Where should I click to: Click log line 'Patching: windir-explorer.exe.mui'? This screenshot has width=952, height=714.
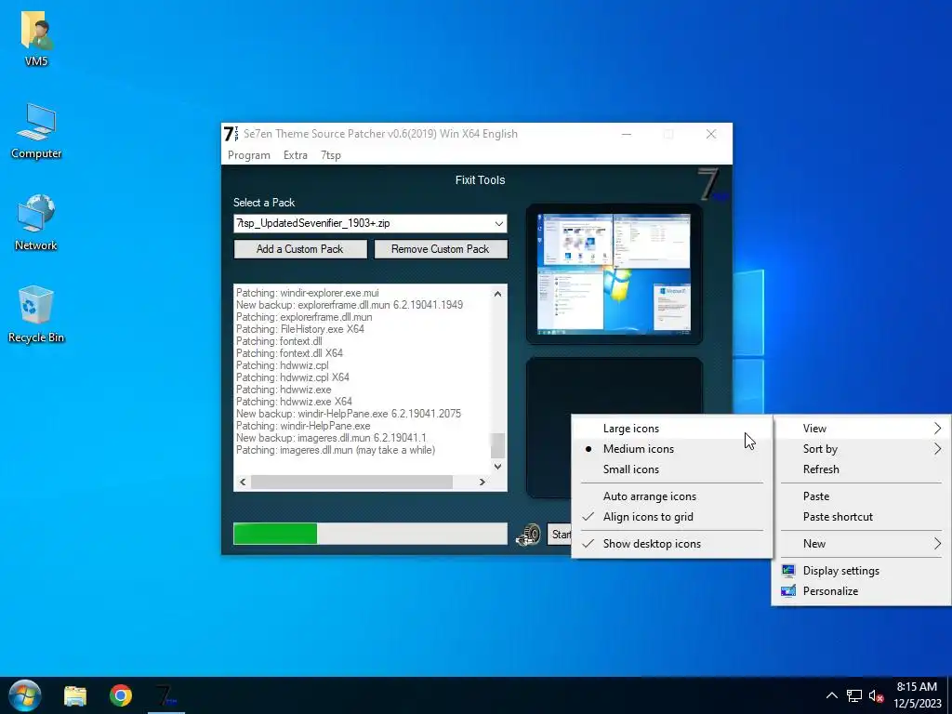click(x=307, y=293)
